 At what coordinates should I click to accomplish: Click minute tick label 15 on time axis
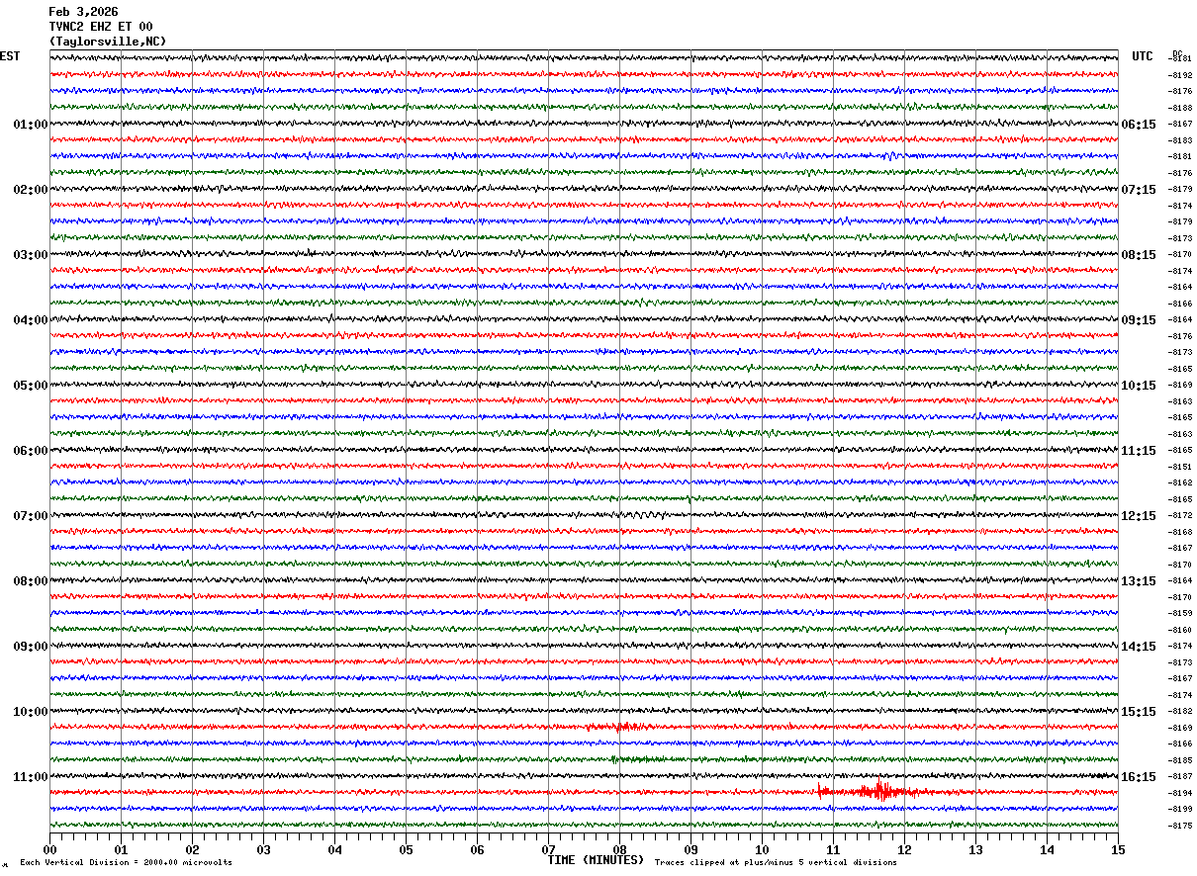point(1118,849)
